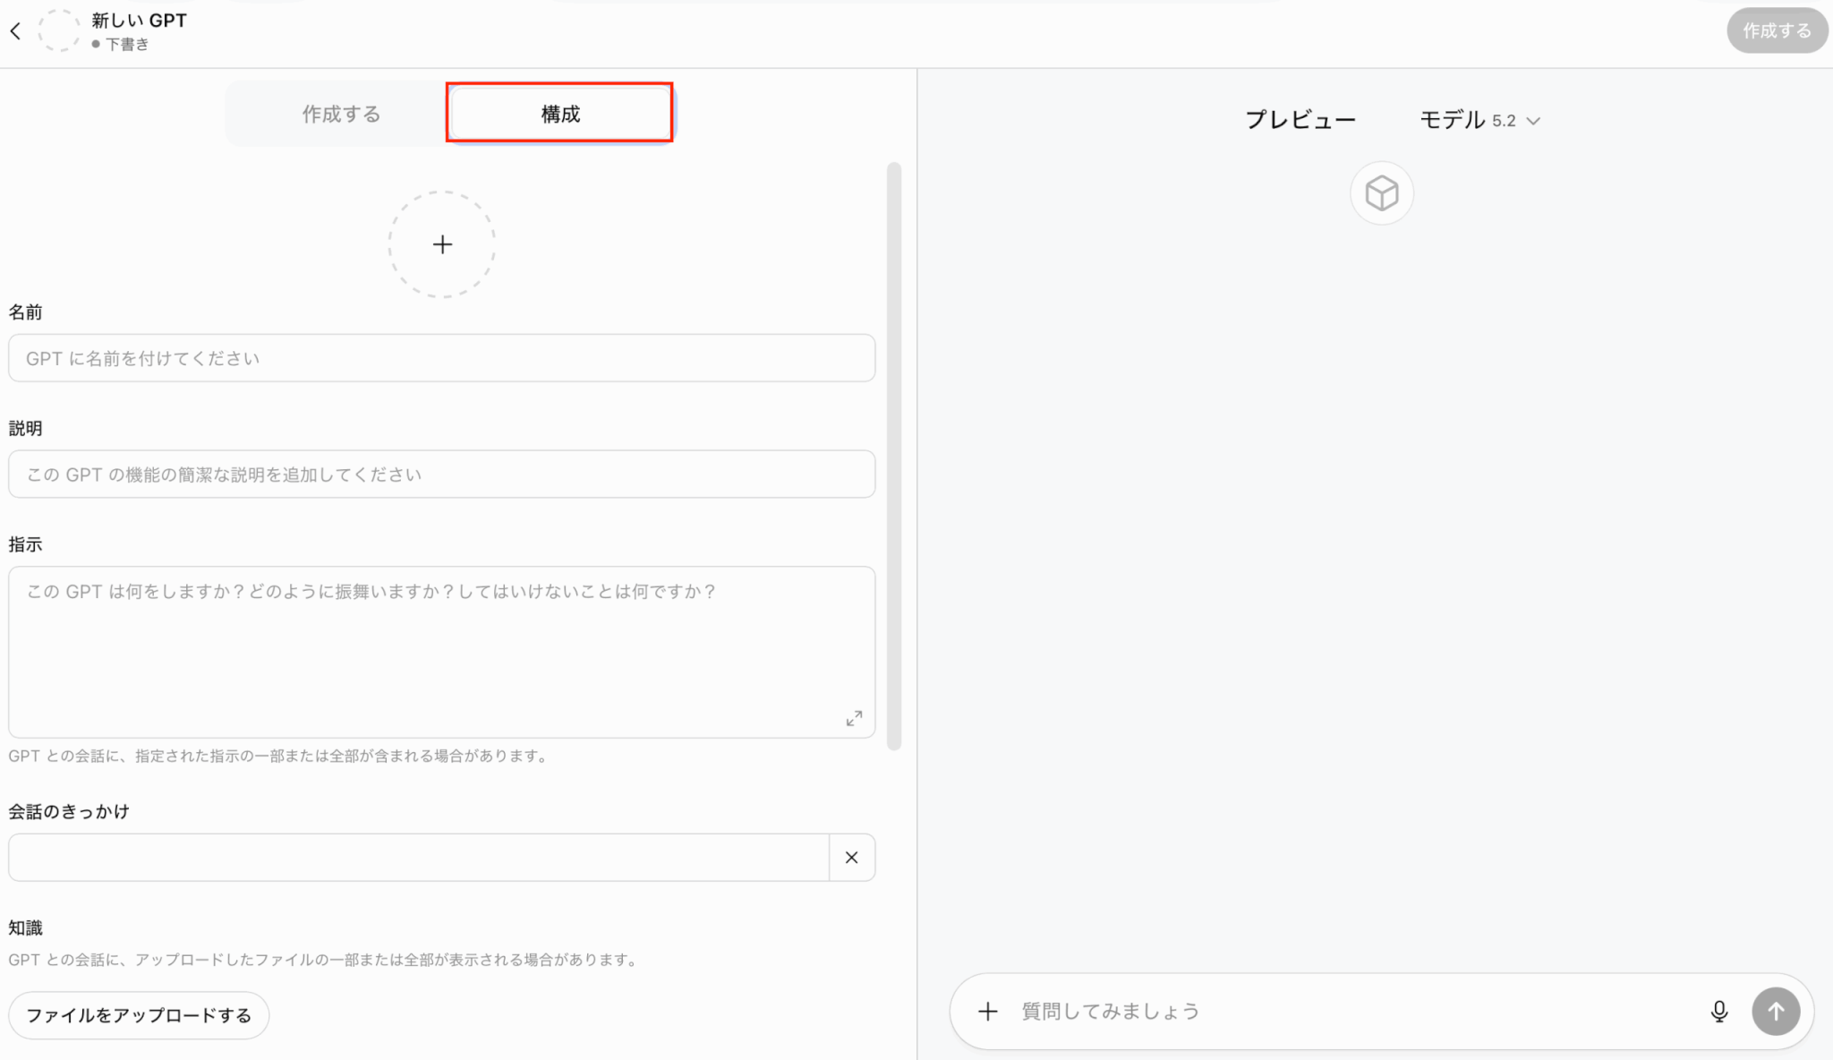
Task: Click the top-right 作成する button
Action: (1776, 30)
